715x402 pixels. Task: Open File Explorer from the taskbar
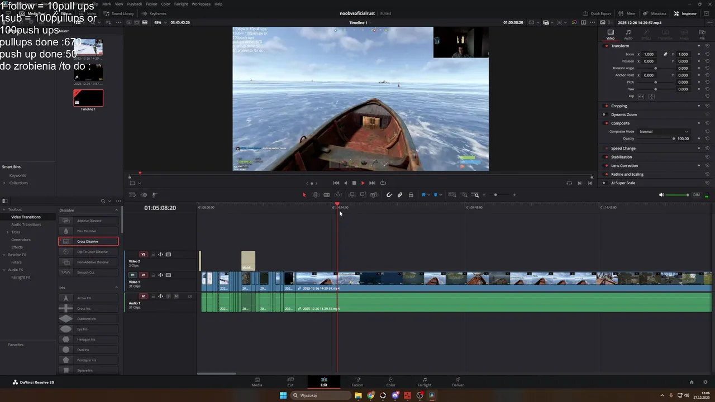click(358, 395)
